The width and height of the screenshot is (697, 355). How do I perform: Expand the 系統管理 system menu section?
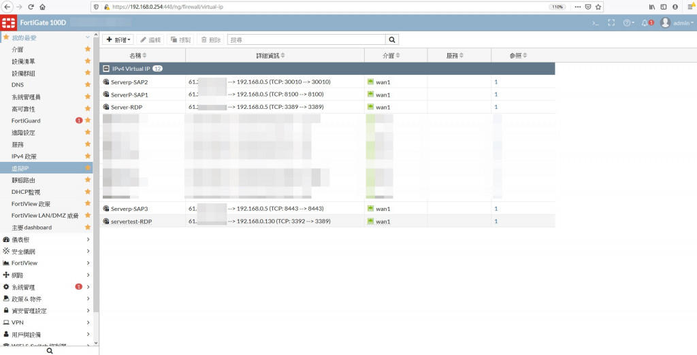pyautogui.click(x=47, y=287)
